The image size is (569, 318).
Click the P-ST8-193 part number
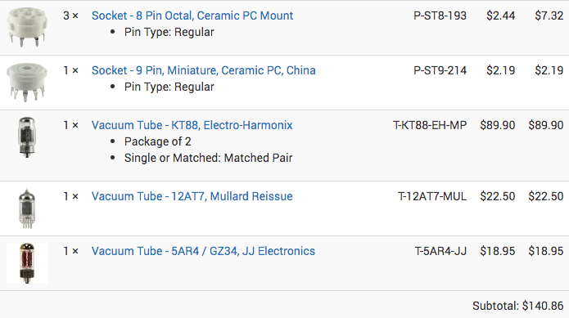tap(440, 16)
